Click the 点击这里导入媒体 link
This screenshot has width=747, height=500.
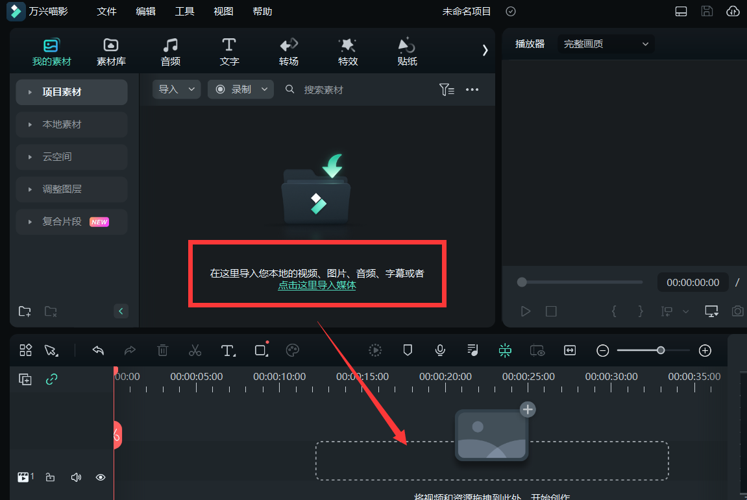pos(317,285)
